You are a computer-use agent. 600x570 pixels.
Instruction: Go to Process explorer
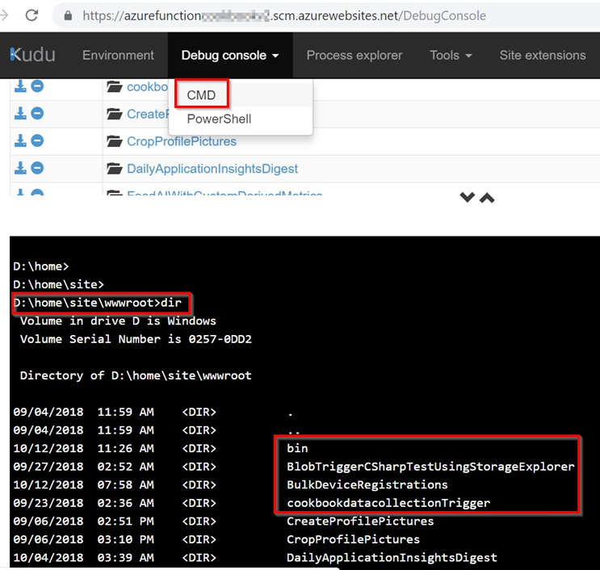pos(354,55)
